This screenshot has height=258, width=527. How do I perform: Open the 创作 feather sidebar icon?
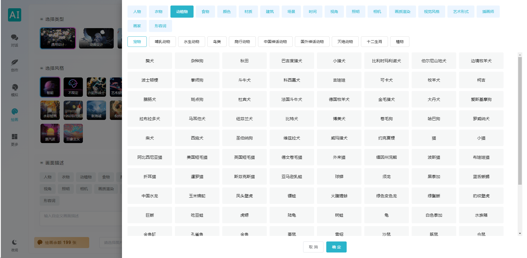15,65
